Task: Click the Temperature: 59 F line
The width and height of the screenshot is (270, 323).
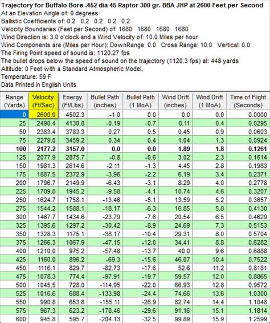Action: pos(26,77)
